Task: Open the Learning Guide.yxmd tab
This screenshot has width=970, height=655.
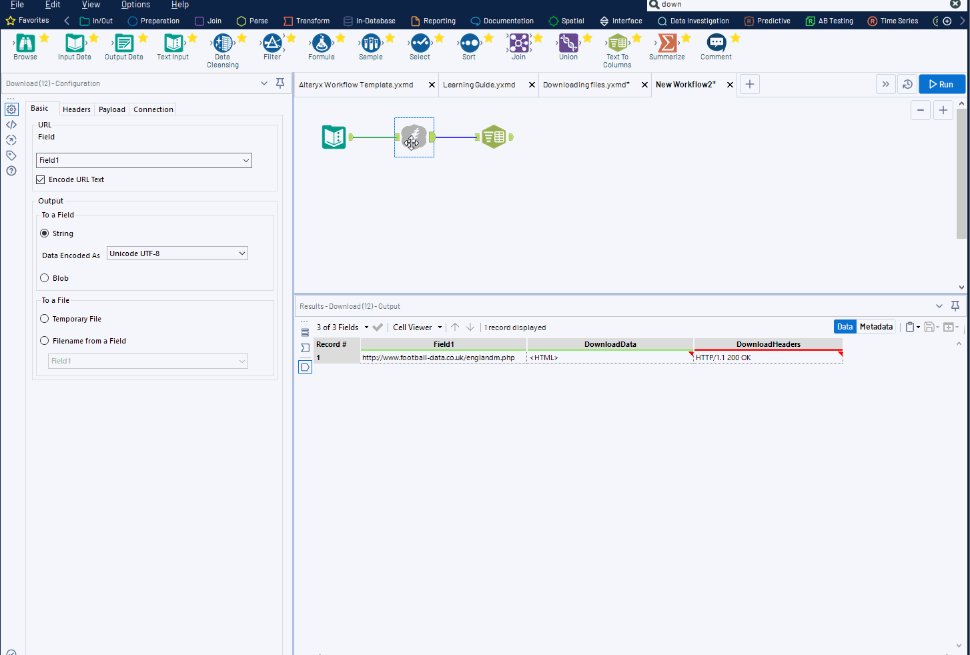Action: pos(479,85)
